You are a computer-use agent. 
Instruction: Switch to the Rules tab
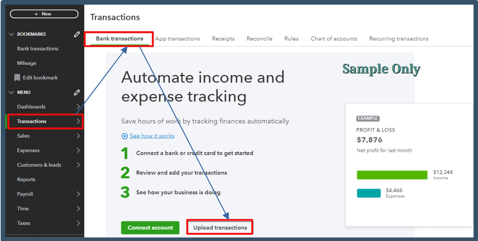291,39
